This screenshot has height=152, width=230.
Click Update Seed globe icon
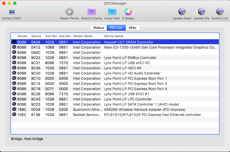click(x=182, y=12)
